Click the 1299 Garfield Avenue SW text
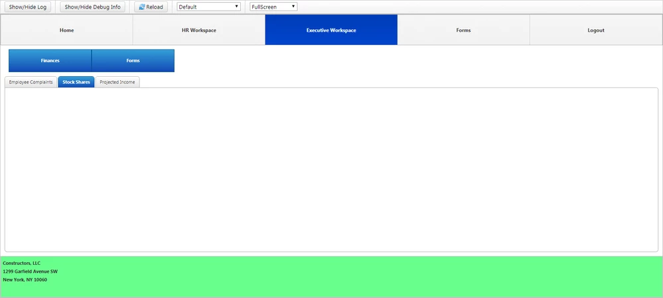 (30, 272)
